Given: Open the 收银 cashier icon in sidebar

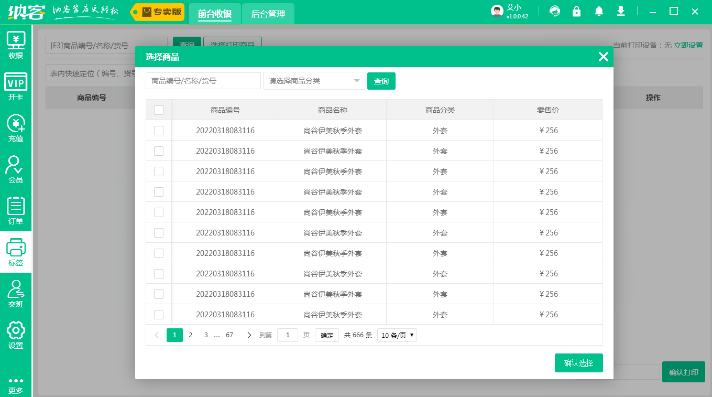Looking at the screenshot, I should pos(16,45).
